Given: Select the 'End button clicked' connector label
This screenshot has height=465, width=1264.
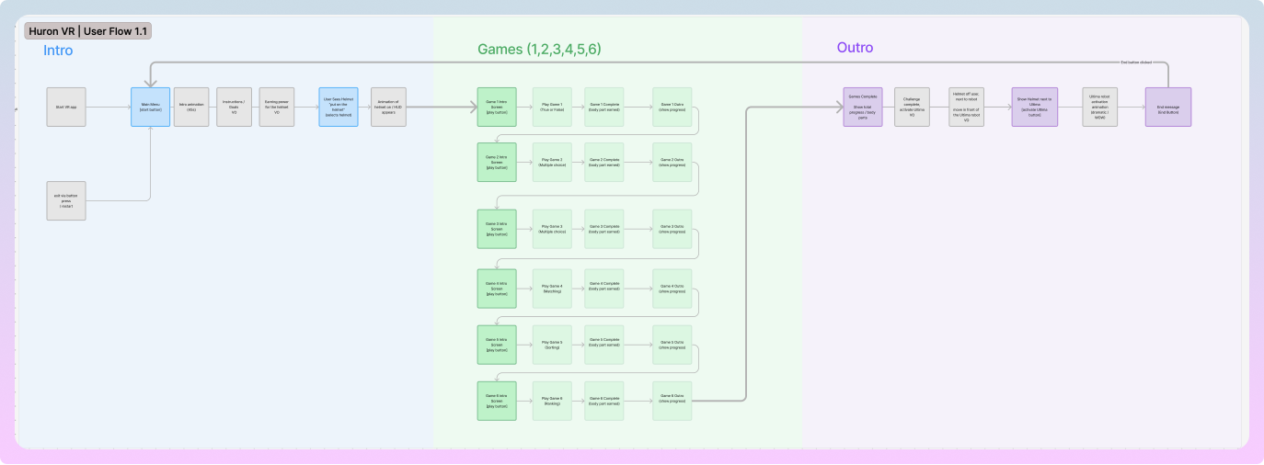Looking at the screenshot, I should coord(1135,62).
